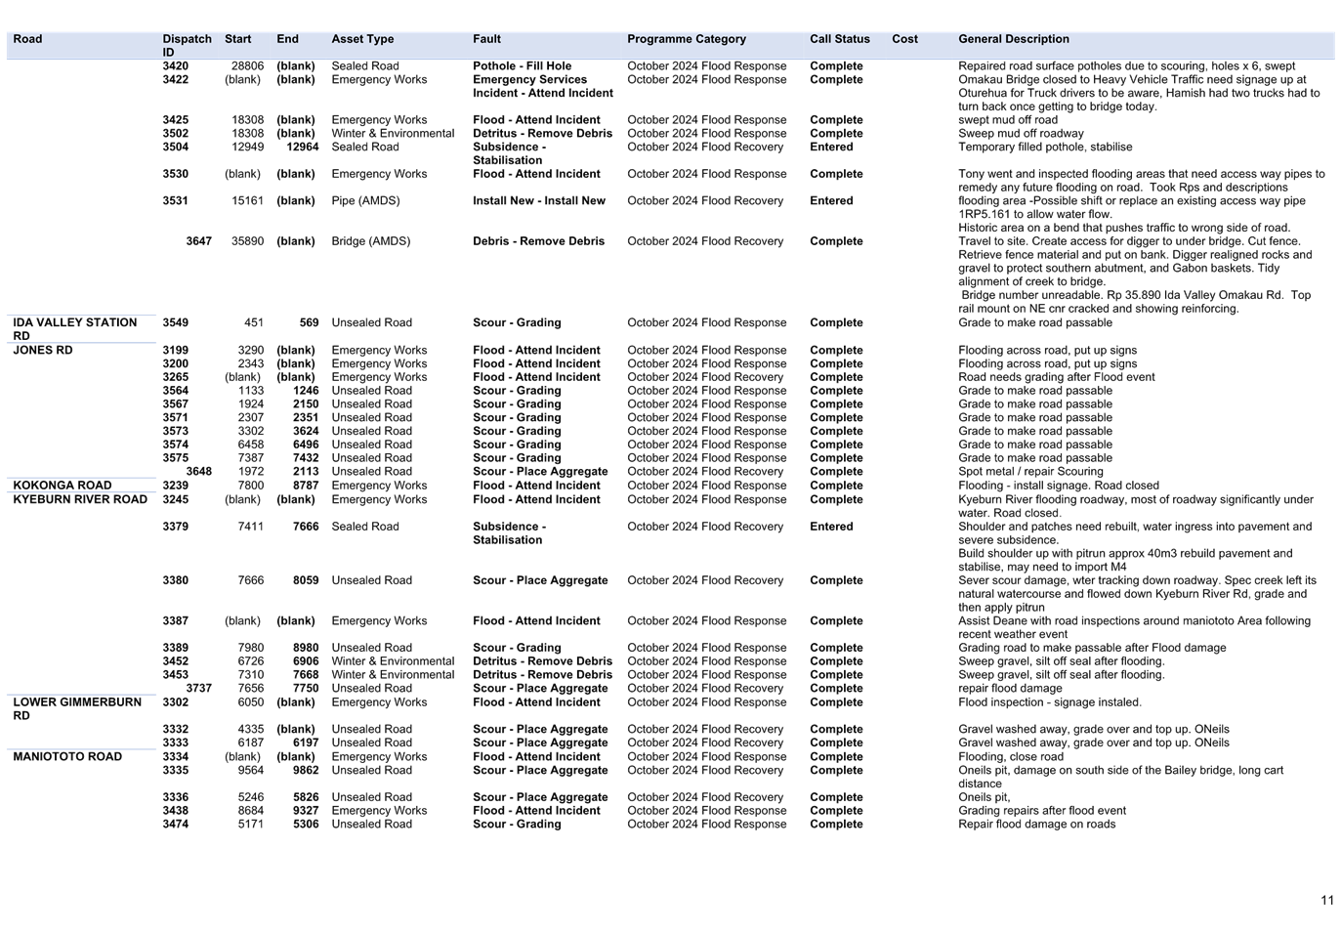
Task: Select the Asset Type column header
Action: 362,38
